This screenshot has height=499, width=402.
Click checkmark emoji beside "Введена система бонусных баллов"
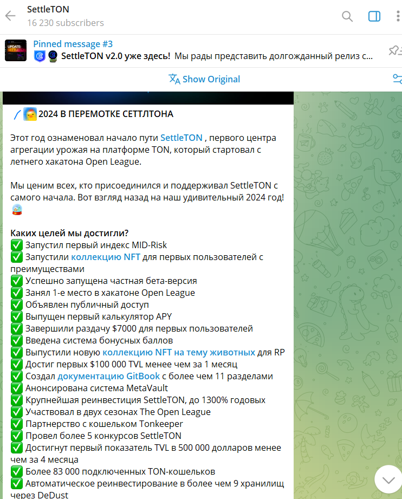17,340
